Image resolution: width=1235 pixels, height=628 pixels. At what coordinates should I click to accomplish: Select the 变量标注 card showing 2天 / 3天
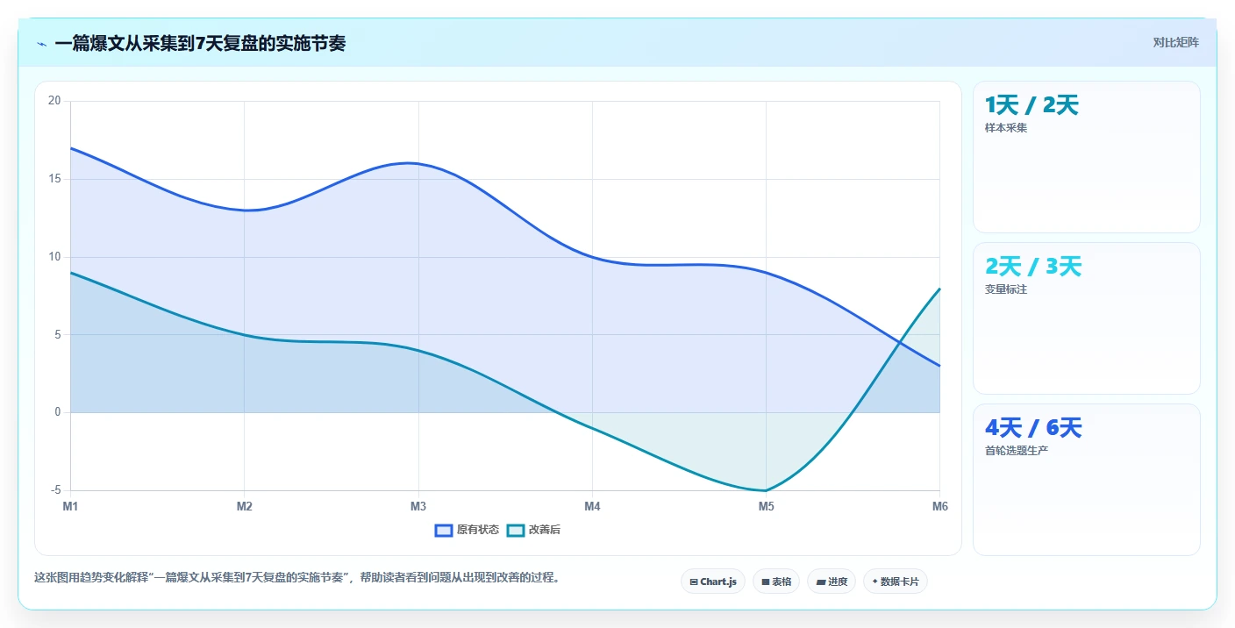(x=1086, y=318)
